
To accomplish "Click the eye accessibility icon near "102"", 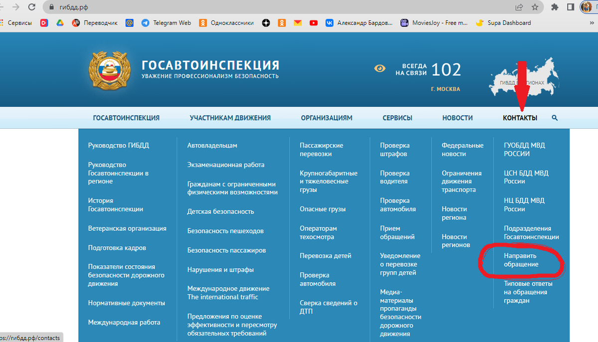I will [x=380, y=67].
